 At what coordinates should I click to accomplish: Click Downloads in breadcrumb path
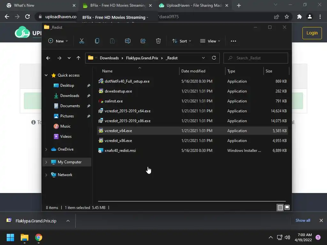click(x=109, y=58)
